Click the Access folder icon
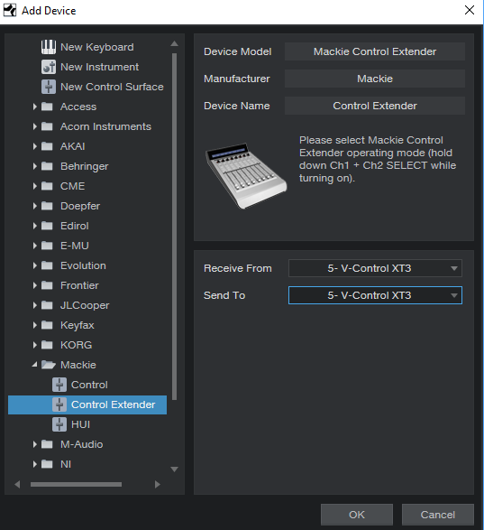Viewport: 484px width, 530px height. 47,107
